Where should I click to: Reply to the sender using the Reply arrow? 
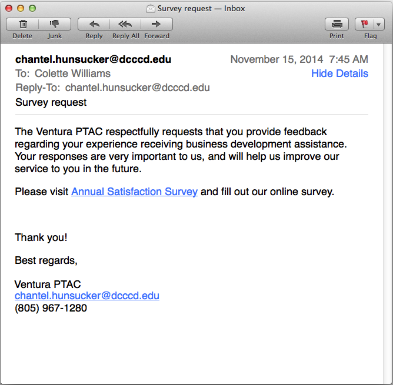tap(94, 24)
